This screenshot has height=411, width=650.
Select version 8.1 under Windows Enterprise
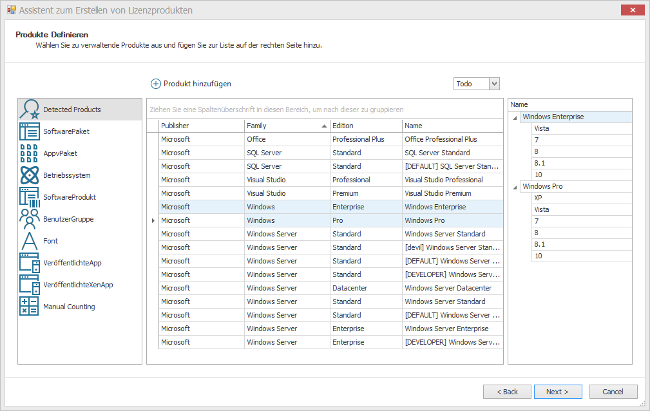click(x=582, y=164)
